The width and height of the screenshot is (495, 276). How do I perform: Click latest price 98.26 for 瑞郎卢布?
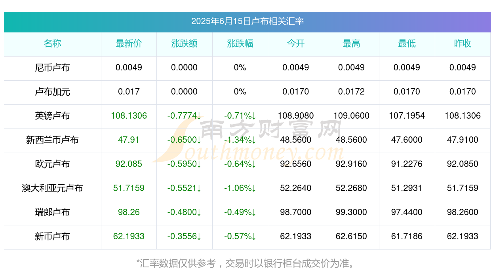point(129,212)
